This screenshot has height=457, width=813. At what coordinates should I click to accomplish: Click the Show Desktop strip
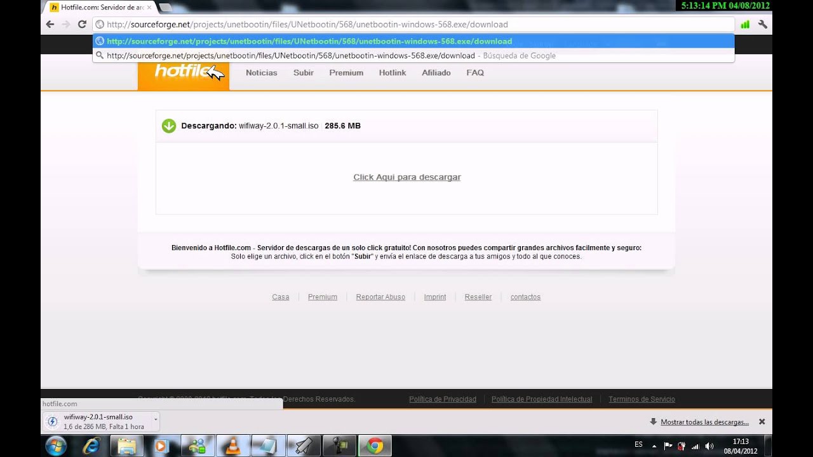pyautogui.click(x=768, y=446)
